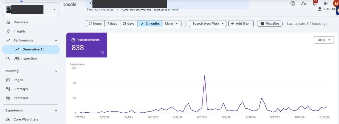Click the Performance trend icon

8,40
